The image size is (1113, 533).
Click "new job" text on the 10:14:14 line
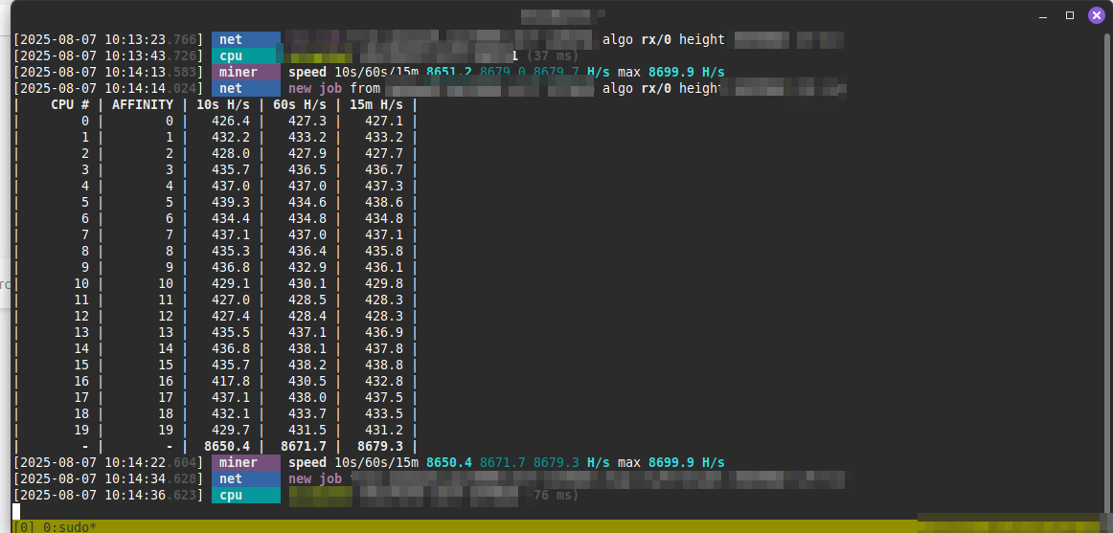(315, 89)
